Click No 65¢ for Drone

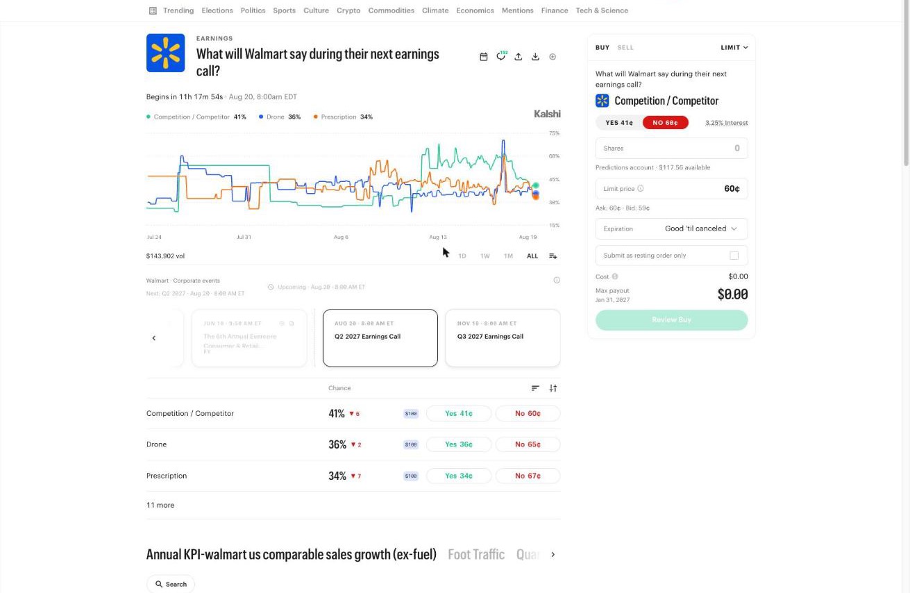pos(528,444)
